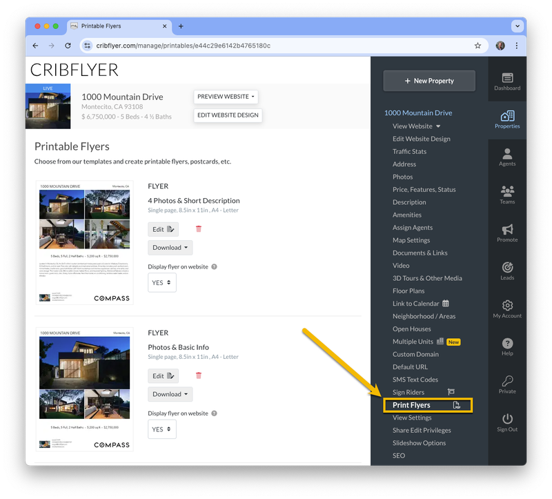552x499 pixels.
Task: Open Map Settings menu item
Action: pos(411,240)
